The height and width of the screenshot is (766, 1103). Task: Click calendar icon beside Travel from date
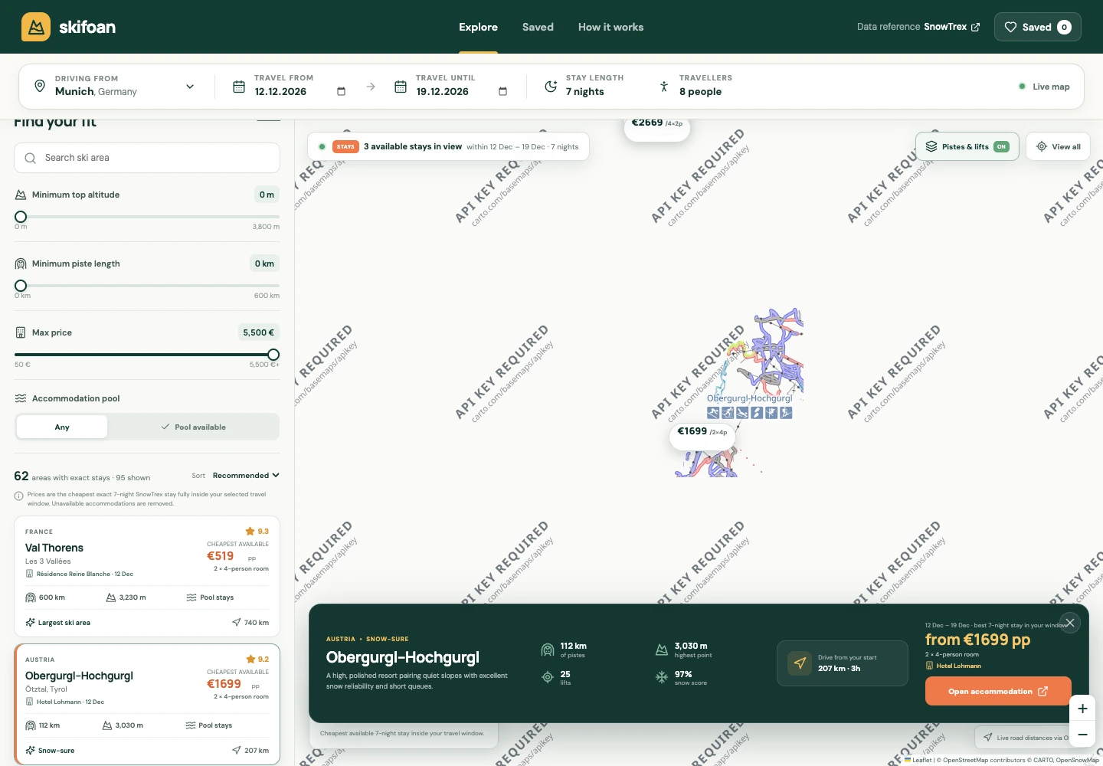pyautogui.click(x=239, y=87)
